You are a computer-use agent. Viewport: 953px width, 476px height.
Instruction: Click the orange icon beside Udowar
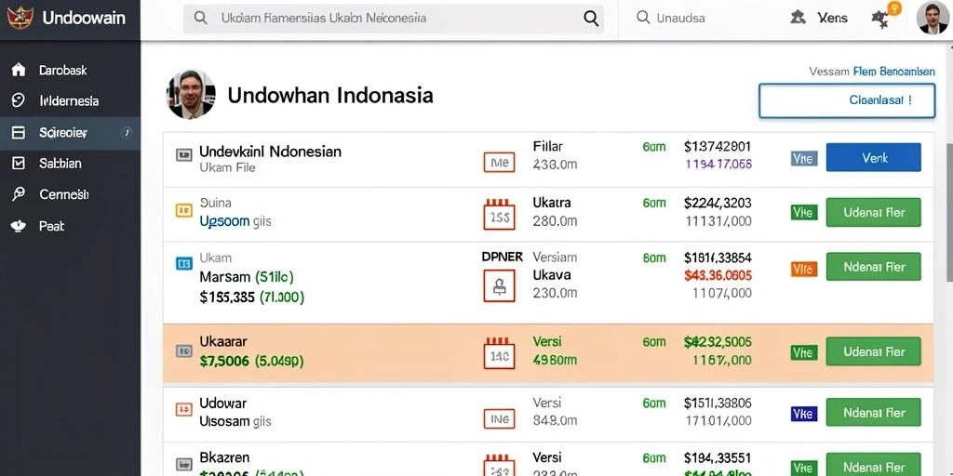coord(184,409)
